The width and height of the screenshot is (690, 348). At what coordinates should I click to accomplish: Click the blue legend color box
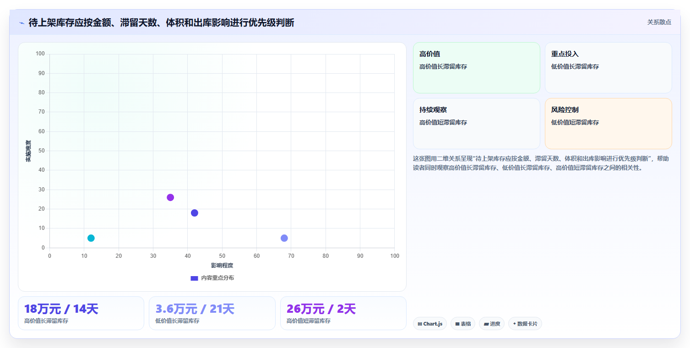(x=194, y=278)
